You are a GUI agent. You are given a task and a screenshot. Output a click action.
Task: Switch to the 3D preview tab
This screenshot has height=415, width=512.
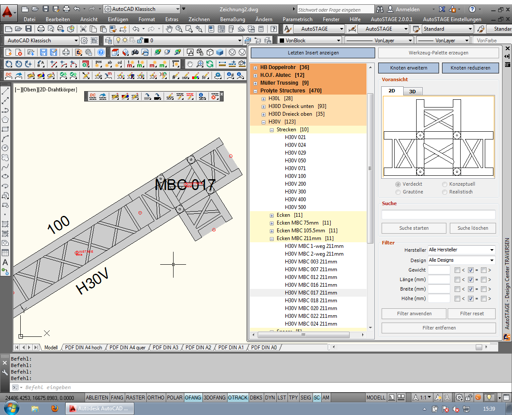(x=412, y=92)
